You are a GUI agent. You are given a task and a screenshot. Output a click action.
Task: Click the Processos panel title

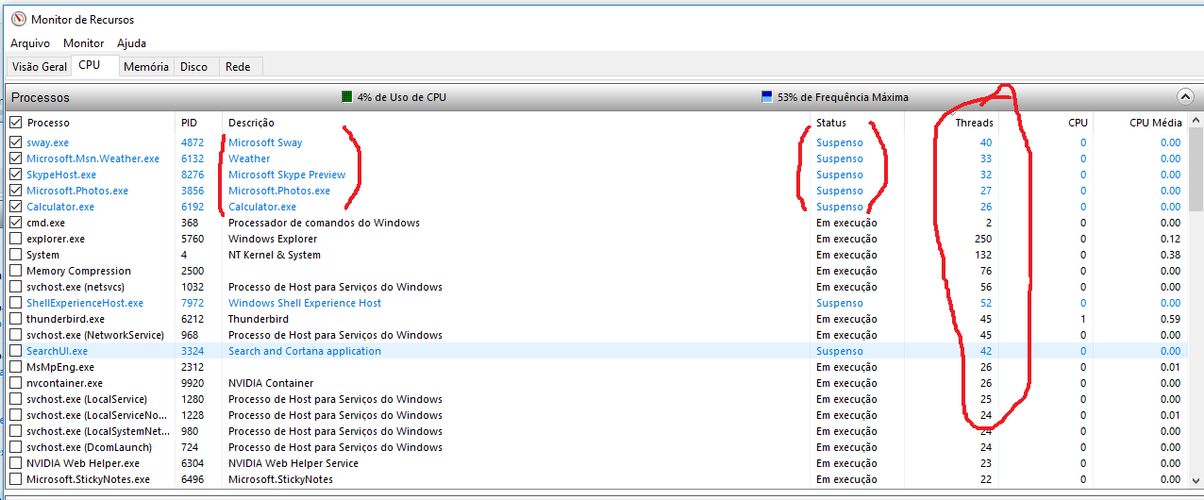coord(41,97)
